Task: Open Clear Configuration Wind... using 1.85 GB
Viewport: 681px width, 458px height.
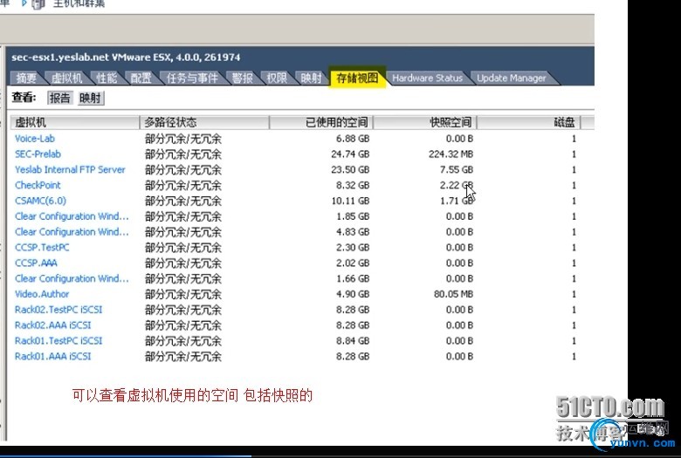Action: 72,216
